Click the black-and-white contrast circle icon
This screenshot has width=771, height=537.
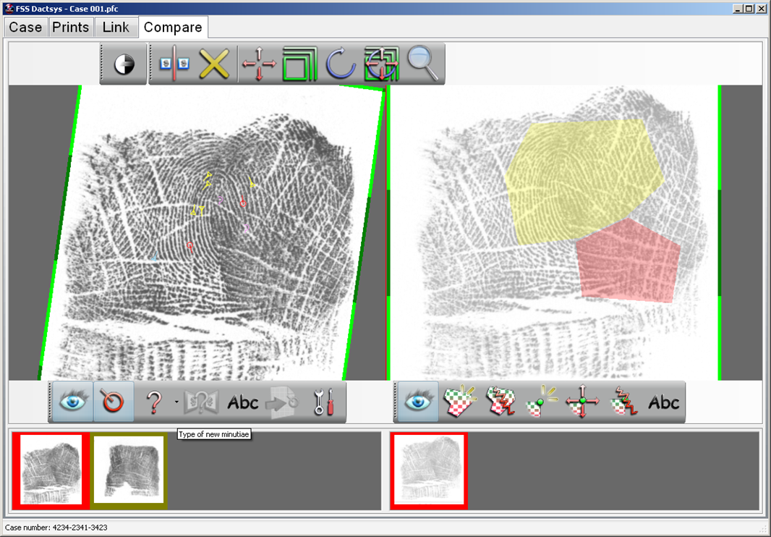pyautogui.click(x=124, y=64)
